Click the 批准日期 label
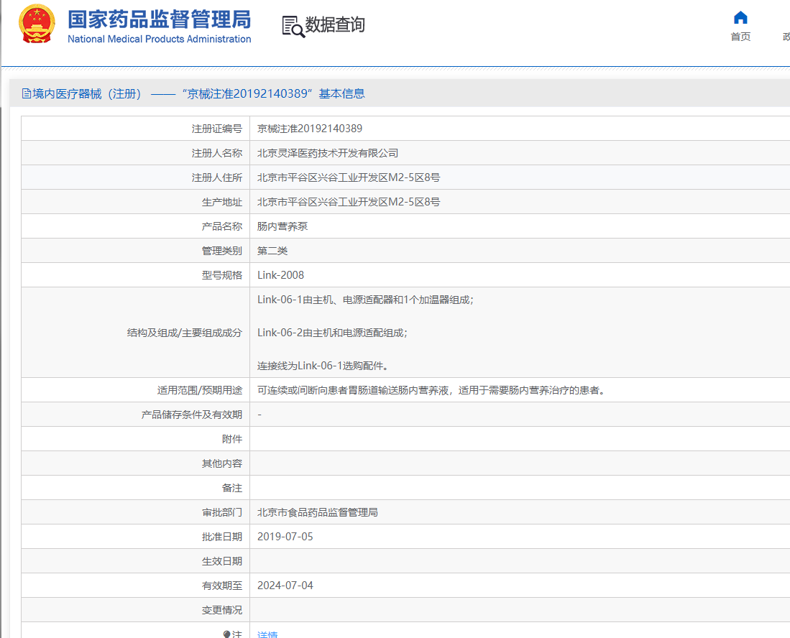 click(x=221, y=537)
